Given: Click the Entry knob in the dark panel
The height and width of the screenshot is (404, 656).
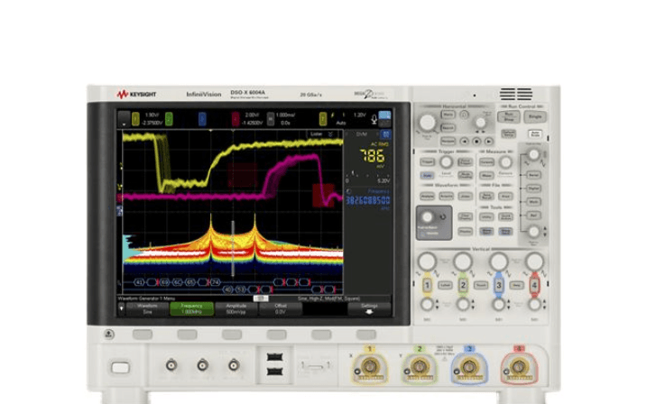Looking at the screenshot, I should (427, 217).
